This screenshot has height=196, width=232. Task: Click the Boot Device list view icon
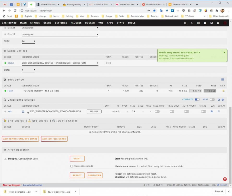point(222,79)
